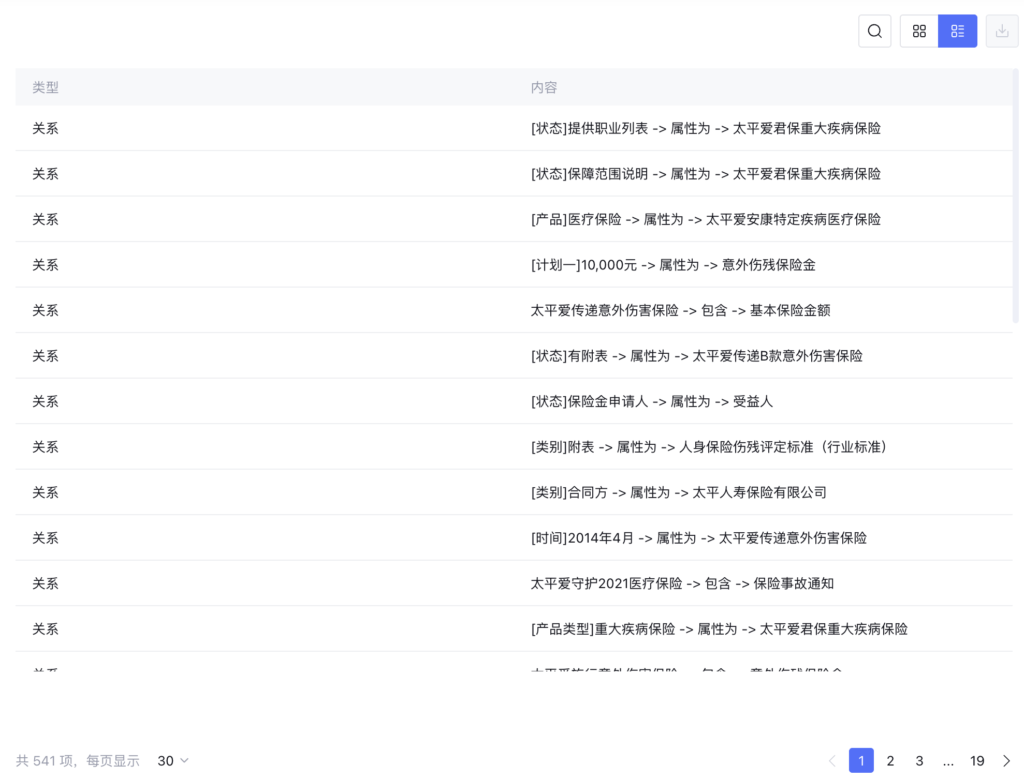Jump to last page 19
The image size is (1024, 780).
977,760
